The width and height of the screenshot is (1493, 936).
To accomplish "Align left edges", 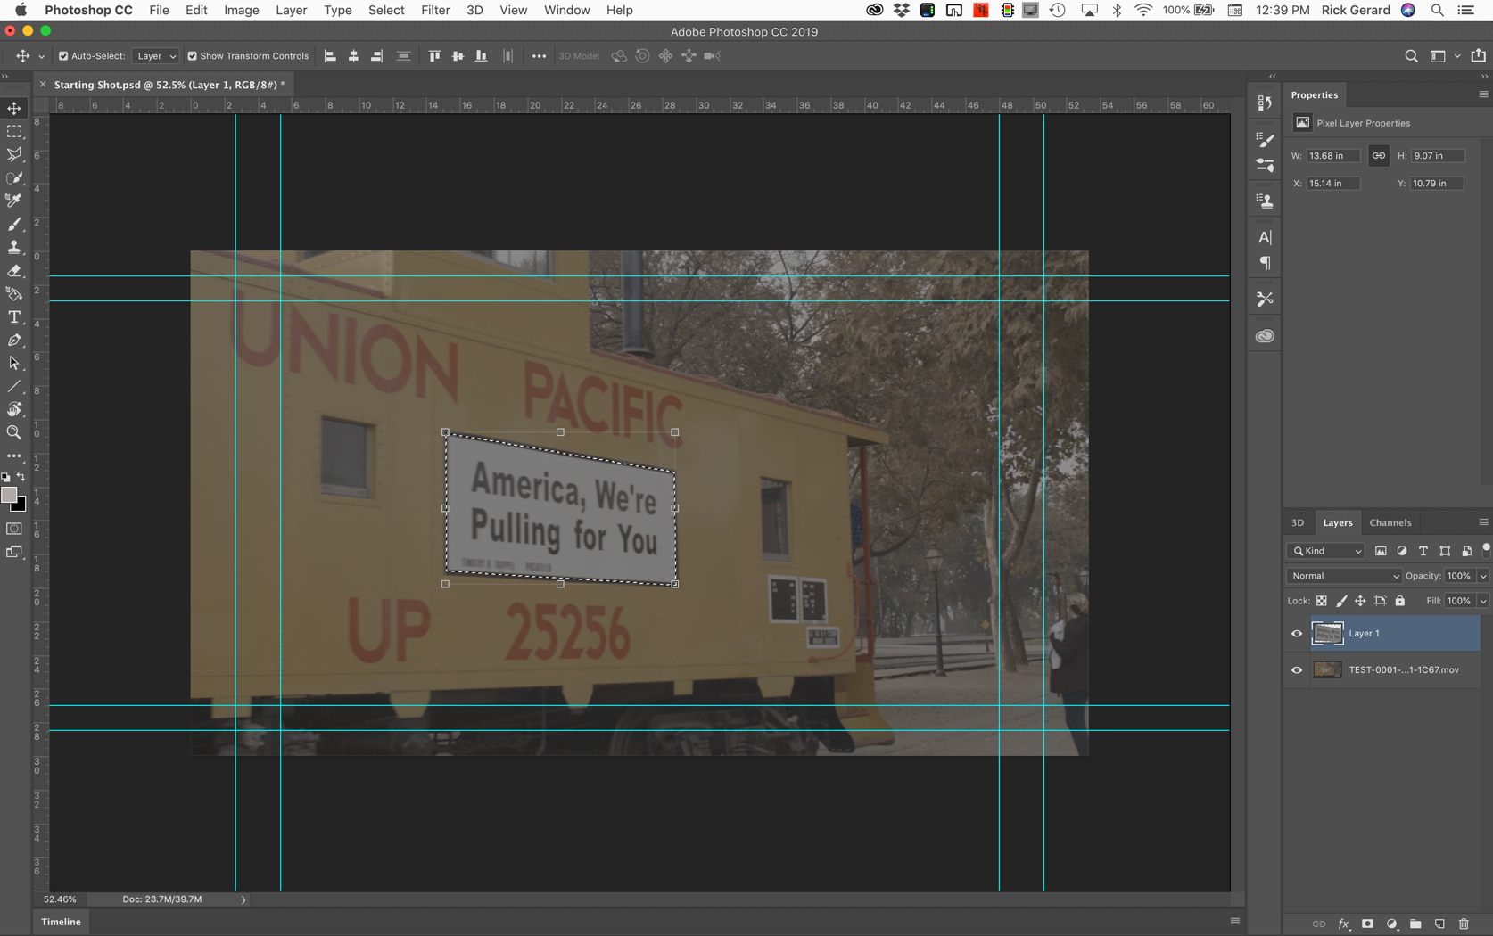I will pyautogui.click(x=330, y=56).
